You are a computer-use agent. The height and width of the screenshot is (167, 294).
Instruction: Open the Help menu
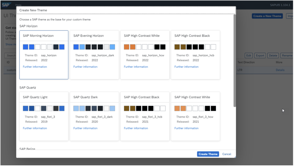tap(18, 5)
